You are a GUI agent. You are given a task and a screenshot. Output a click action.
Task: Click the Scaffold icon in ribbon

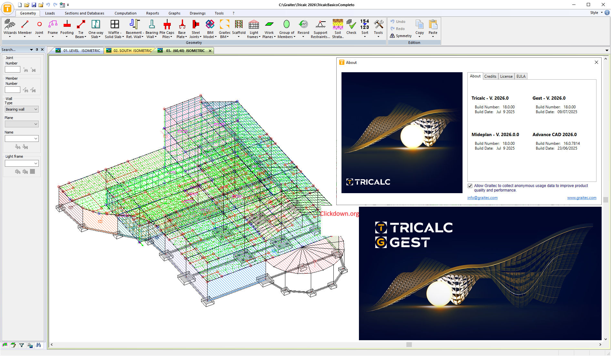point(239,25)
